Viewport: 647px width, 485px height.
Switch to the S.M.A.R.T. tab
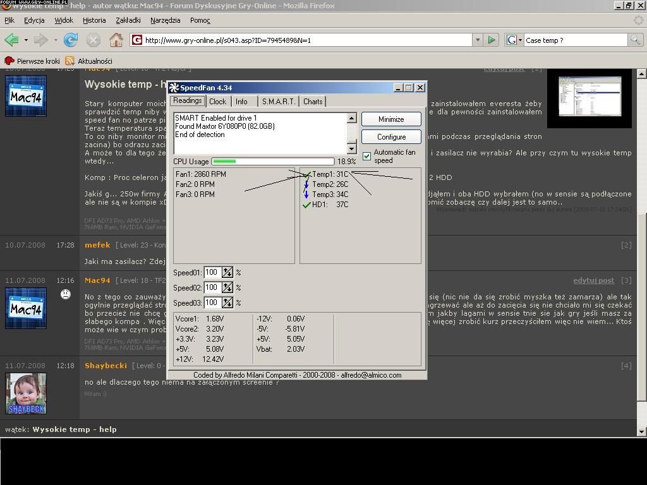click(278, 101)
